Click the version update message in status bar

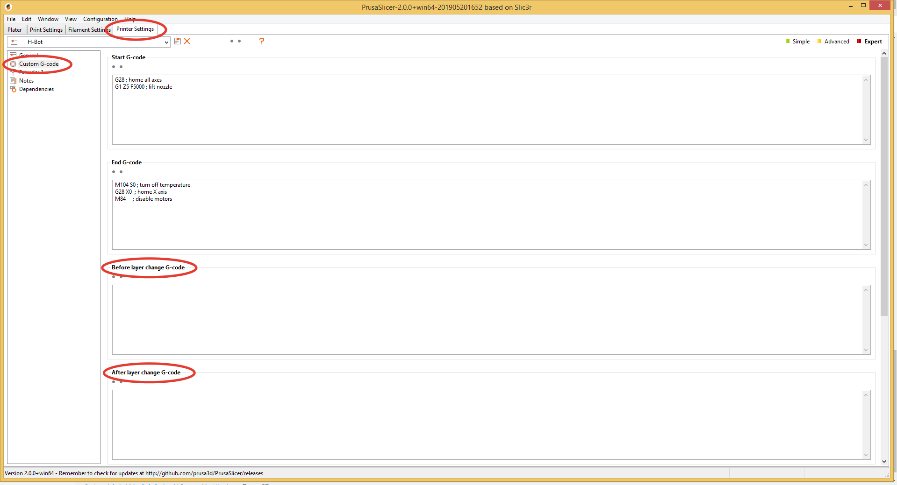[134, 473]
